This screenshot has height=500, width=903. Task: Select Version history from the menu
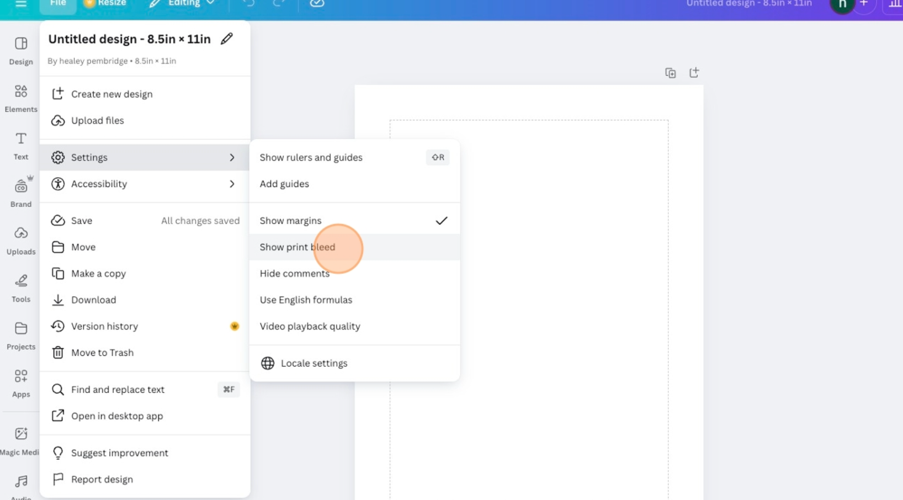coord(105,326)
